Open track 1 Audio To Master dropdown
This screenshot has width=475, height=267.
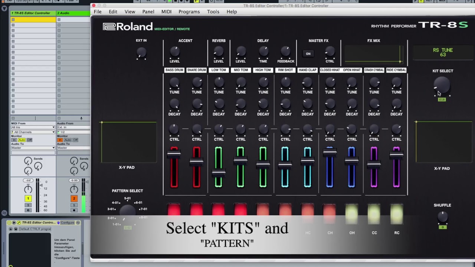pos(33,148)
